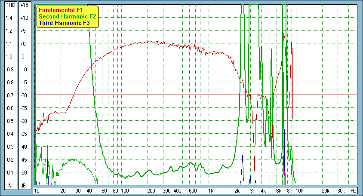The height and width of the screenshot is (196, 363).
Task: Click the % unit label under THD axis
Action: [9, 186]
